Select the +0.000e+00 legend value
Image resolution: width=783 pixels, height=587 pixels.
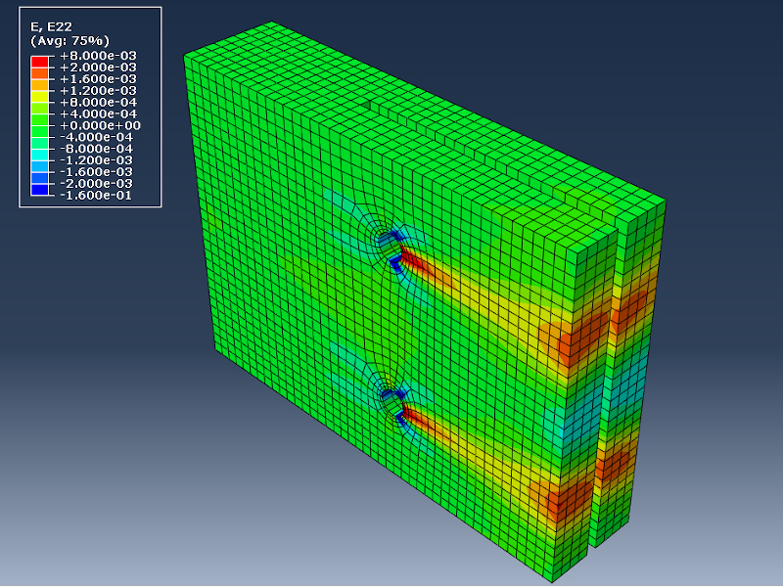(100, 125)
